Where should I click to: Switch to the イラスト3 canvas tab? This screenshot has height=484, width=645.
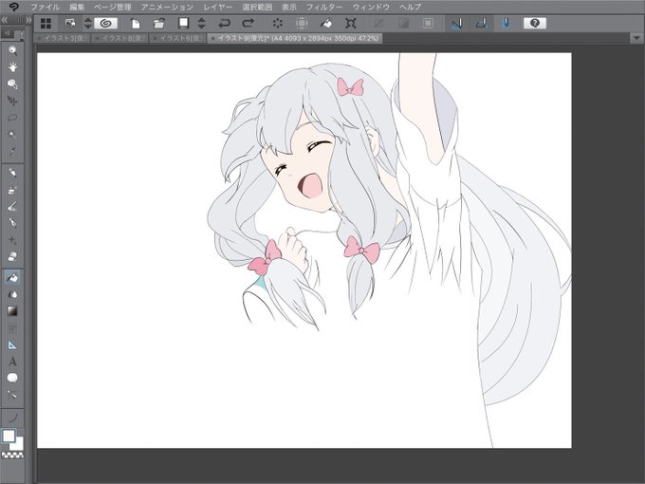tap(62, 38)
